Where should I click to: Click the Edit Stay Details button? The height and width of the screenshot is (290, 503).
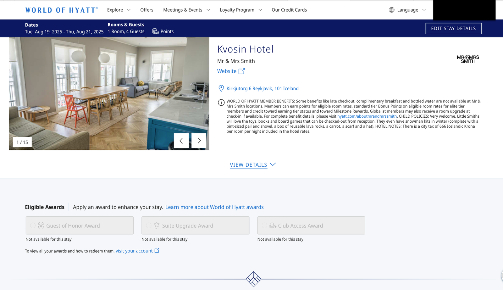pos(453,28)
